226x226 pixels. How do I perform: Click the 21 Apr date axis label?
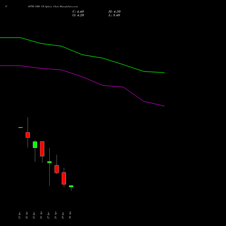pos(19,215)
